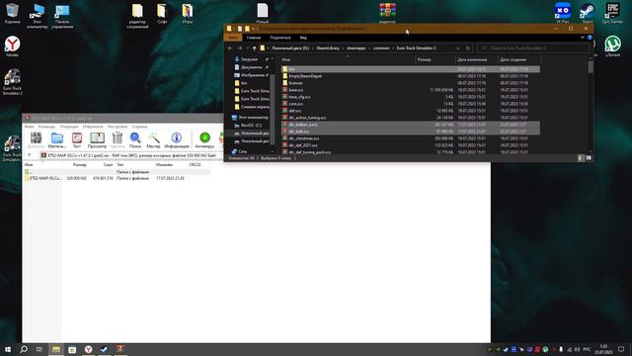Select Загрузки in the Explorer navigation pane
Viewport: 632px width, 356px height.
click(249, 59)
